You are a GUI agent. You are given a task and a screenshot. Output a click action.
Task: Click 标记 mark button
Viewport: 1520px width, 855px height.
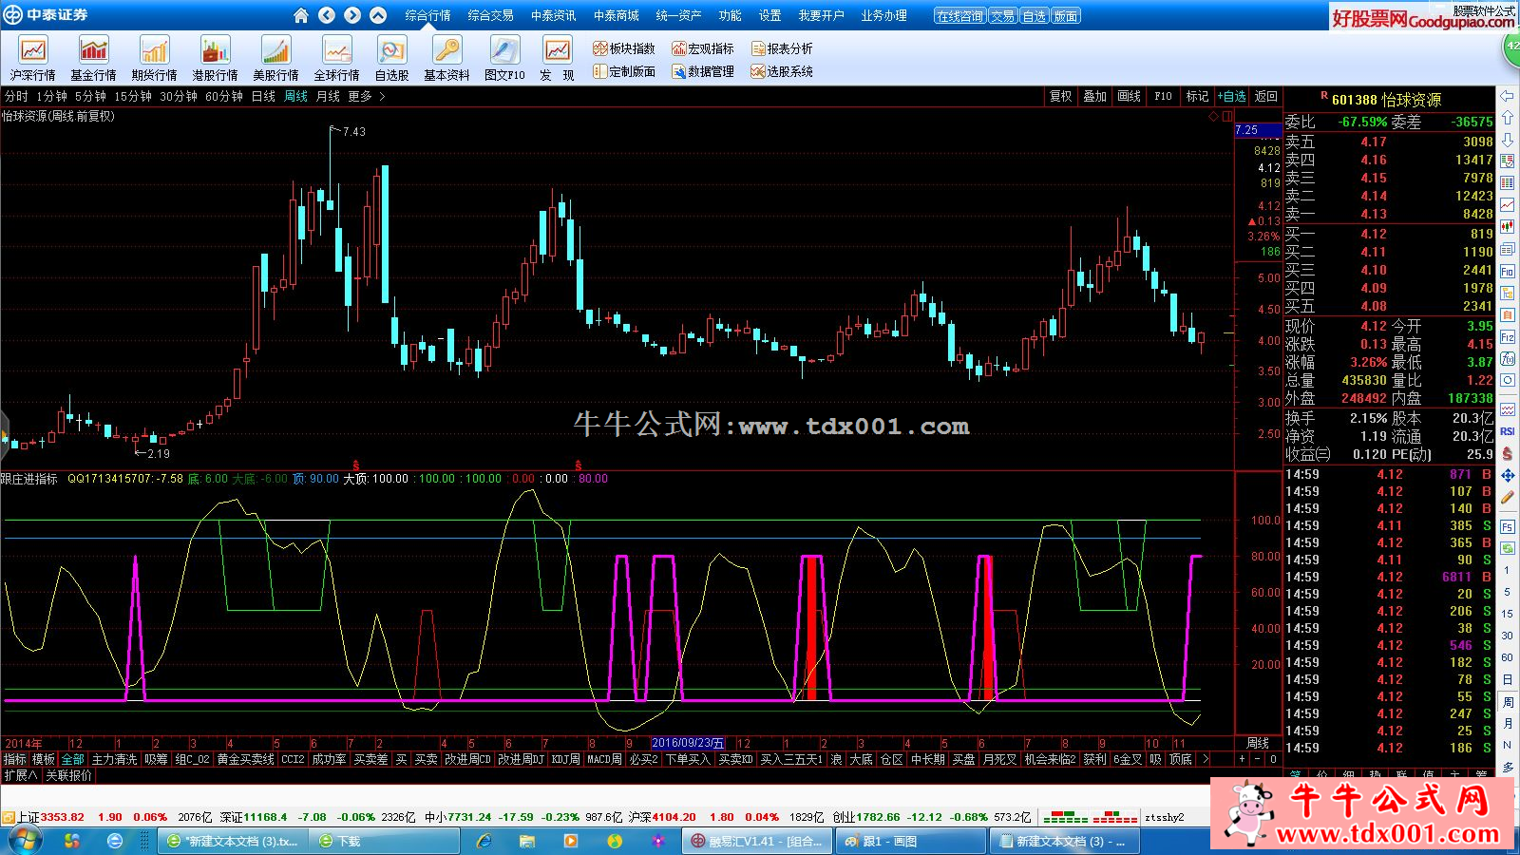1197,96
